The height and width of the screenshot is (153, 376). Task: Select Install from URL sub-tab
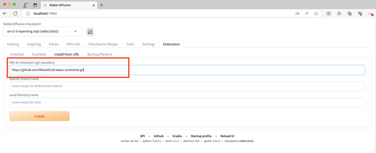(x=67, y=54)
